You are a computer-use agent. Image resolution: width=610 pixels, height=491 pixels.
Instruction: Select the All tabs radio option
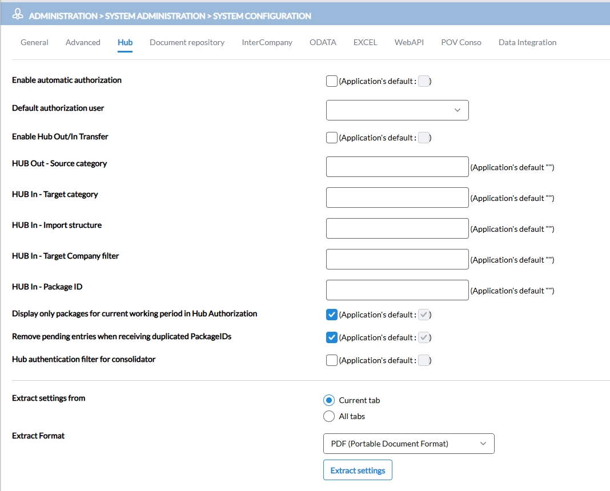329,416
